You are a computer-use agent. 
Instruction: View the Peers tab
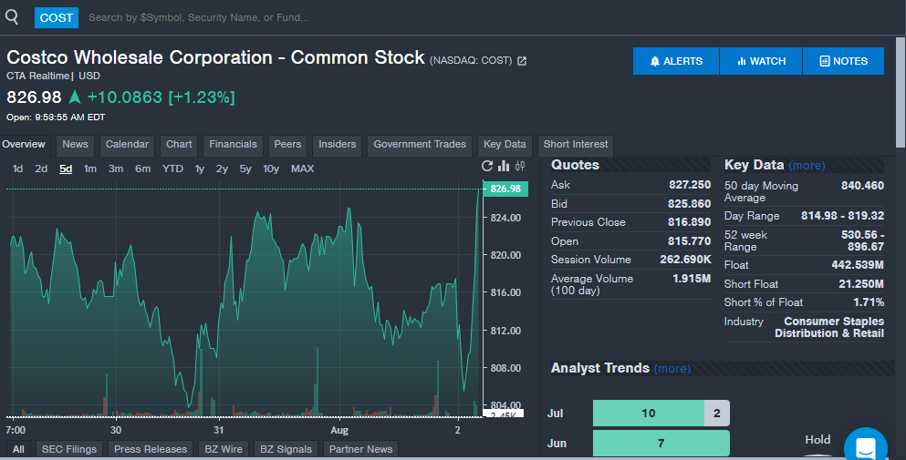(x=287, y=145)
